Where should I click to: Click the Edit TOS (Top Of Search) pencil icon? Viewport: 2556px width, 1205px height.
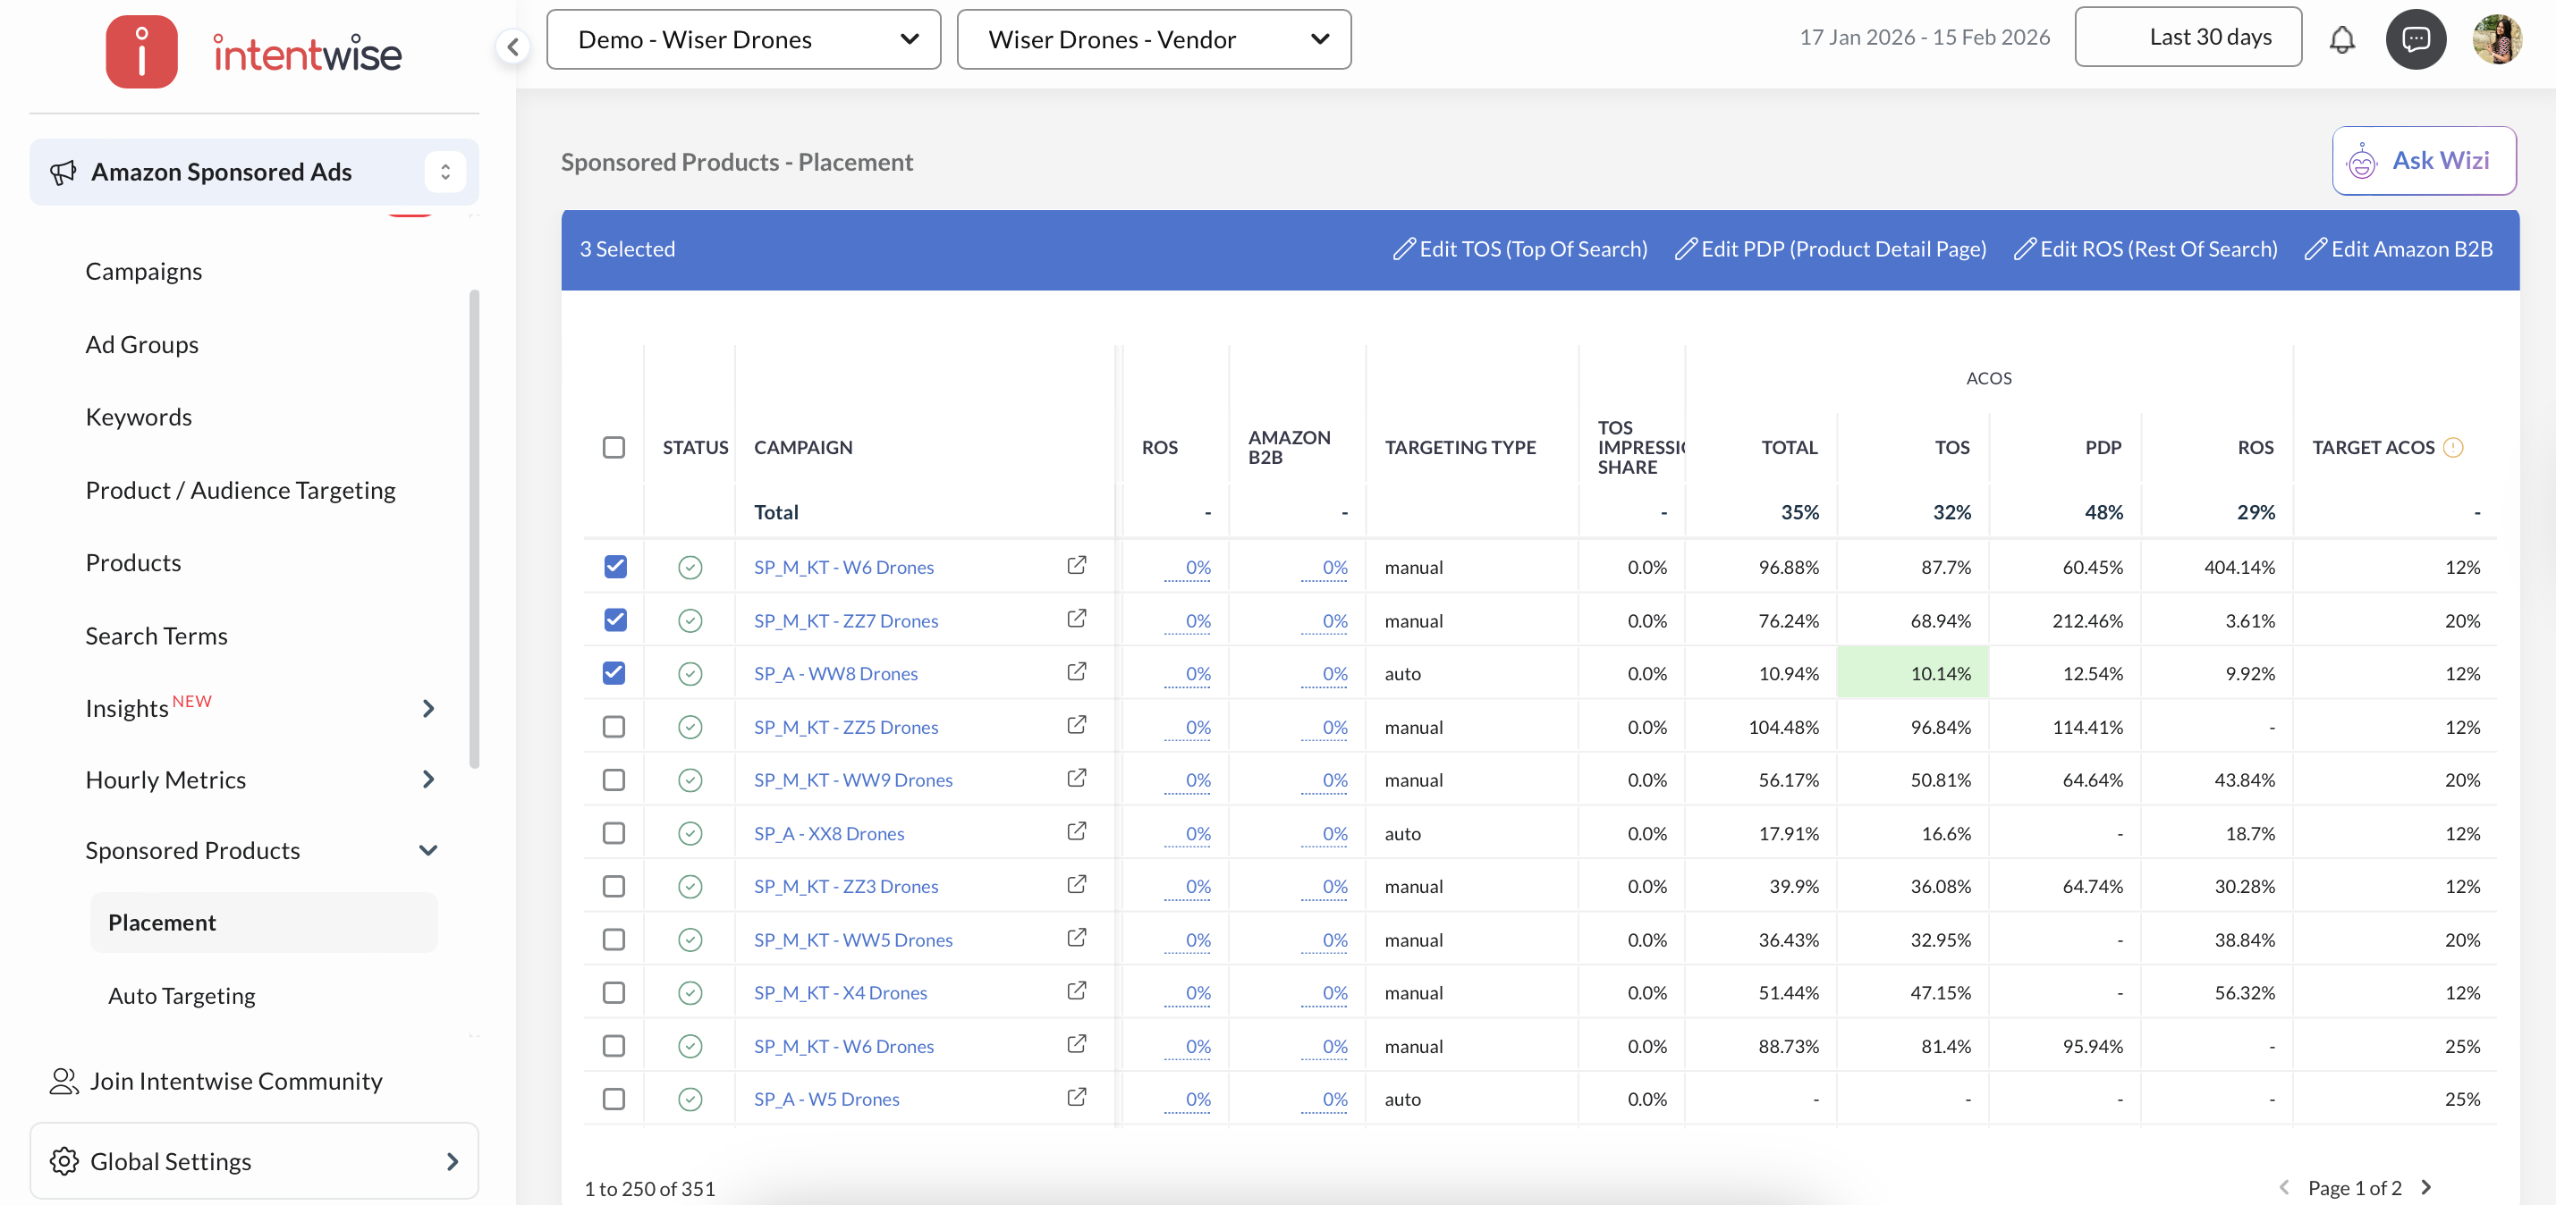click(1403, 249)
